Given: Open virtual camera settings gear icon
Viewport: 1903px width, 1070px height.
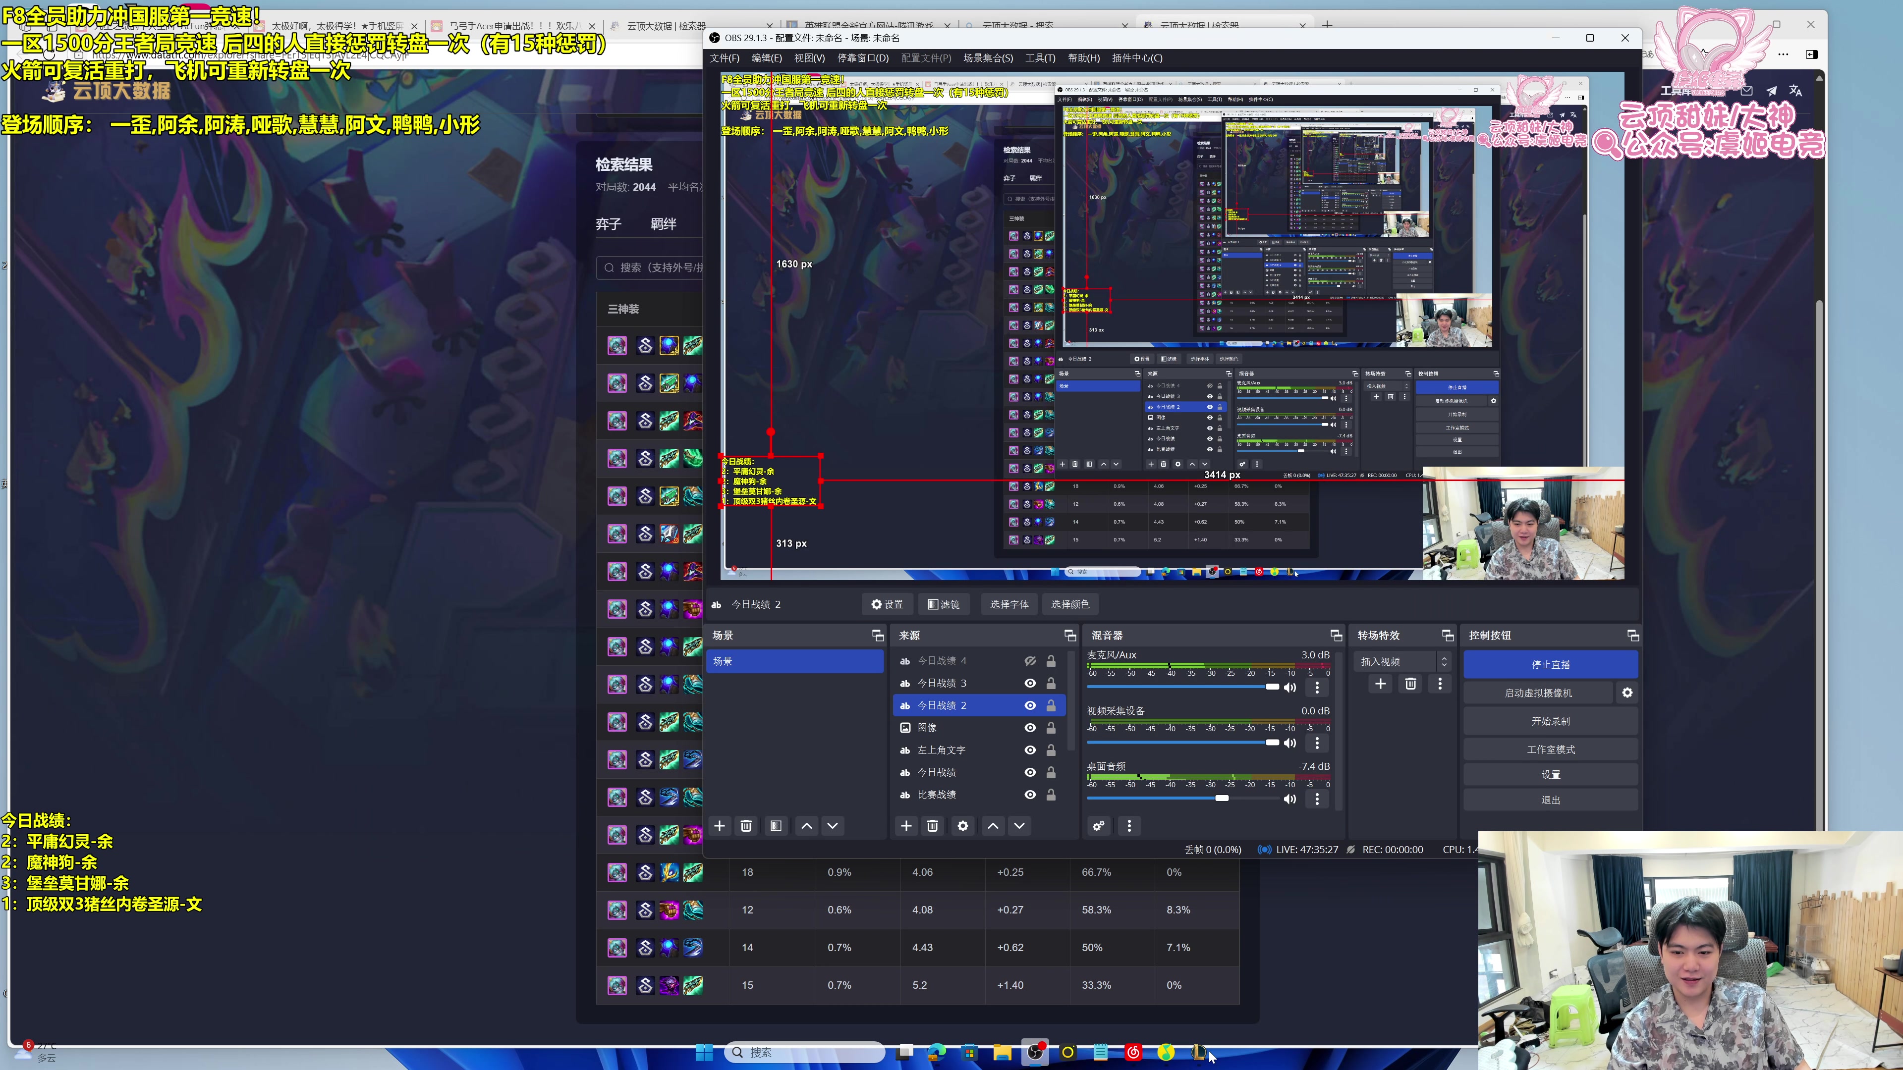Looking at the screenshot, I should [1626, 693].
